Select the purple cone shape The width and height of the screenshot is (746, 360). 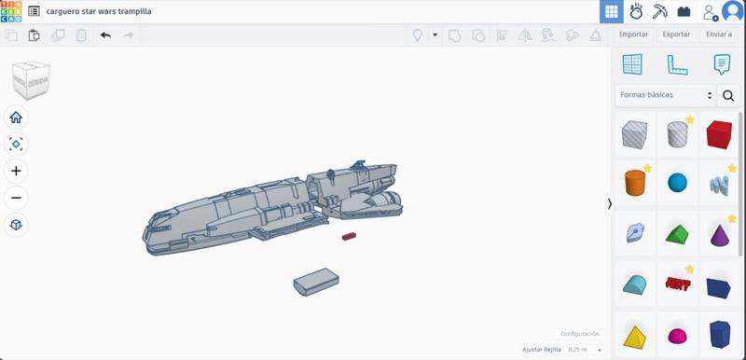coord(719,235)
